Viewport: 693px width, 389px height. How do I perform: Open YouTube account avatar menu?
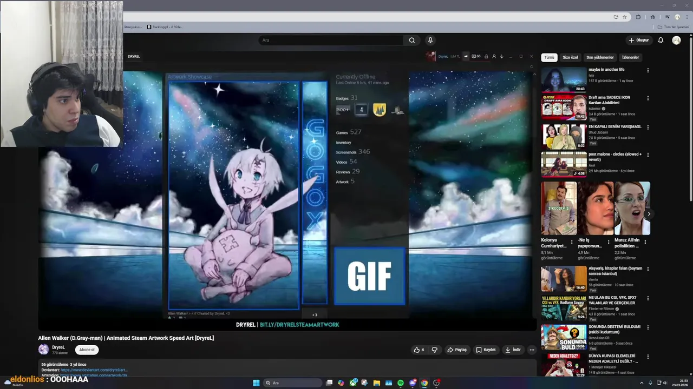point(676,40)
